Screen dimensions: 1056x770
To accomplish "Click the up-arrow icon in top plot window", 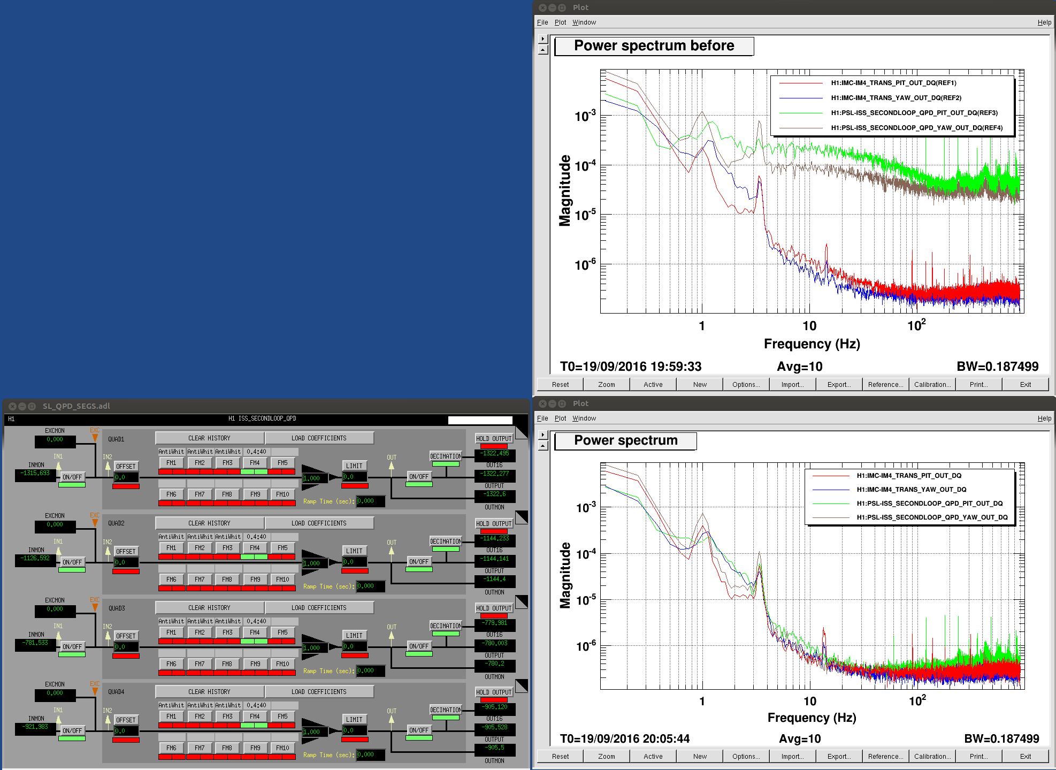I will pos(543,50).
